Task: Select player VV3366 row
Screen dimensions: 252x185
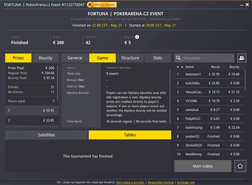Action: click(x=209, y=101)
